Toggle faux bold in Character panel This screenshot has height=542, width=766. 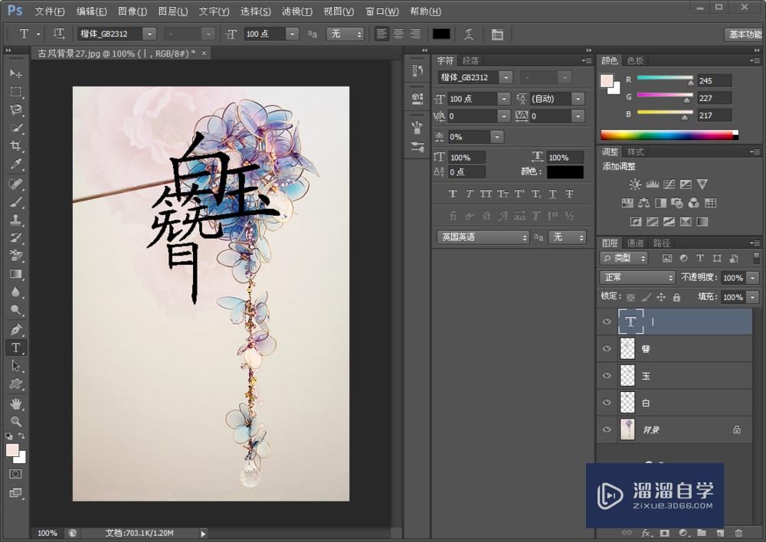click(453, 194)
